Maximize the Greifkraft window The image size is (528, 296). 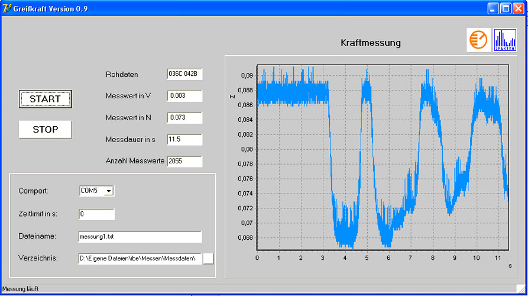pos(506,8)
